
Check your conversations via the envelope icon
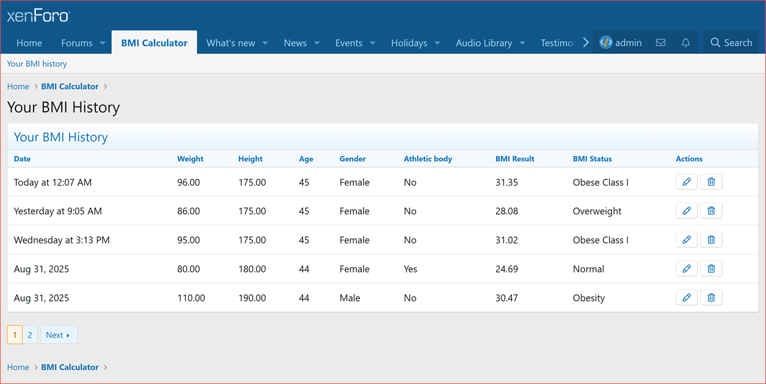click(660, 42)
